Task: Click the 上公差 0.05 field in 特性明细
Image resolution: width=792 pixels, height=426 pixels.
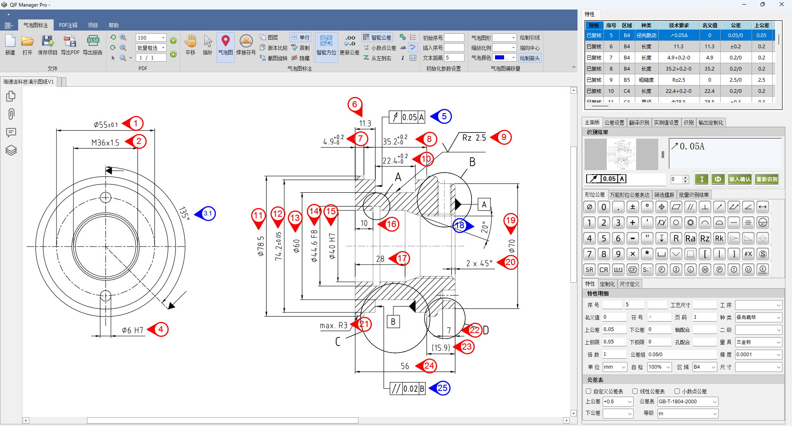Action: pos(614,330)
